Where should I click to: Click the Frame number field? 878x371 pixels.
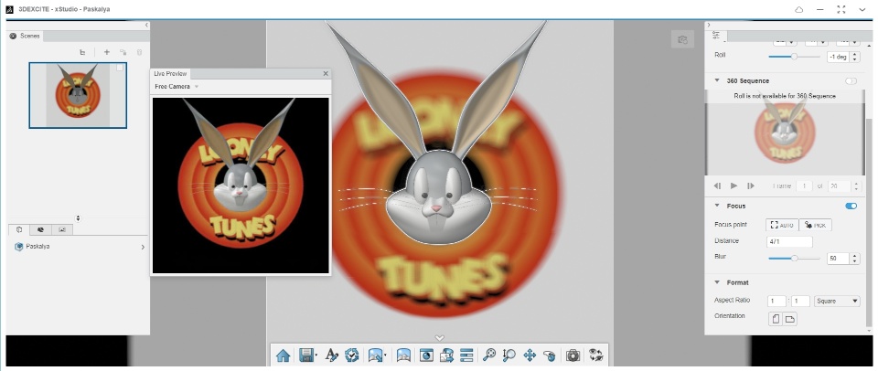[805, 185]
